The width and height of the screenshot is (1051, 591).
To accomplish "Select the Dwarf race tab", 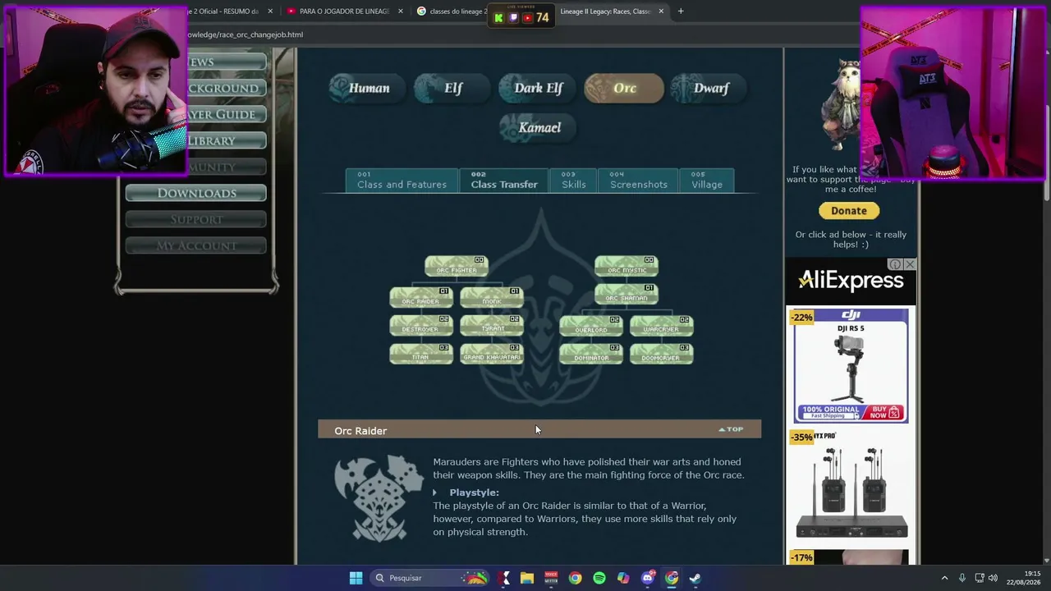I will [709, 88].
